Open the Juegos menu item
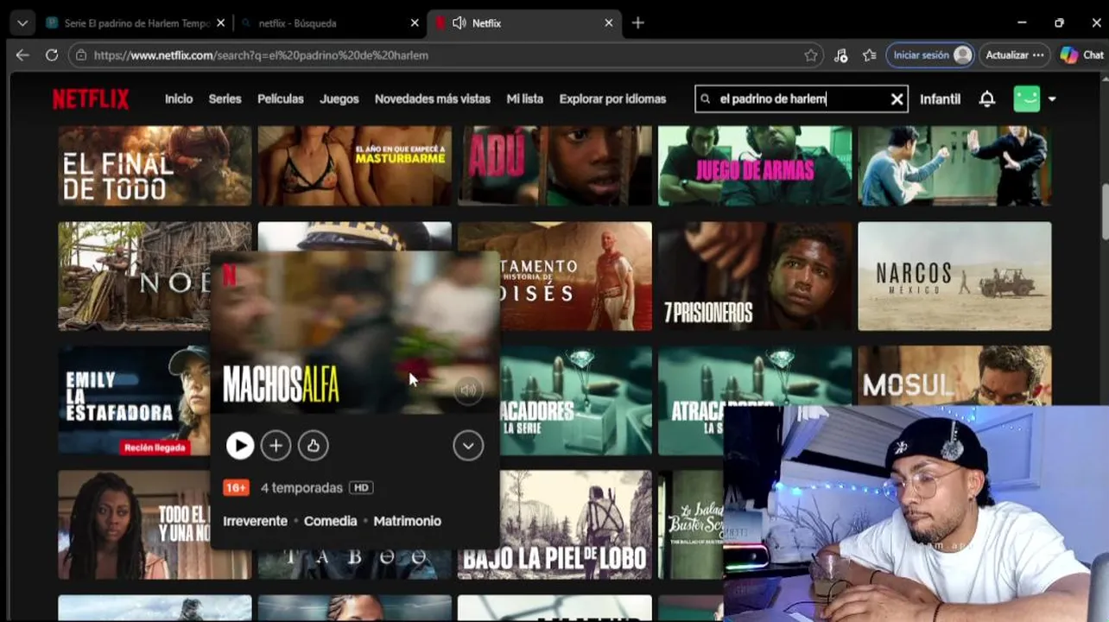This screenshot has width=1109, height=622. pyautogui.click(x=339, y=99)
